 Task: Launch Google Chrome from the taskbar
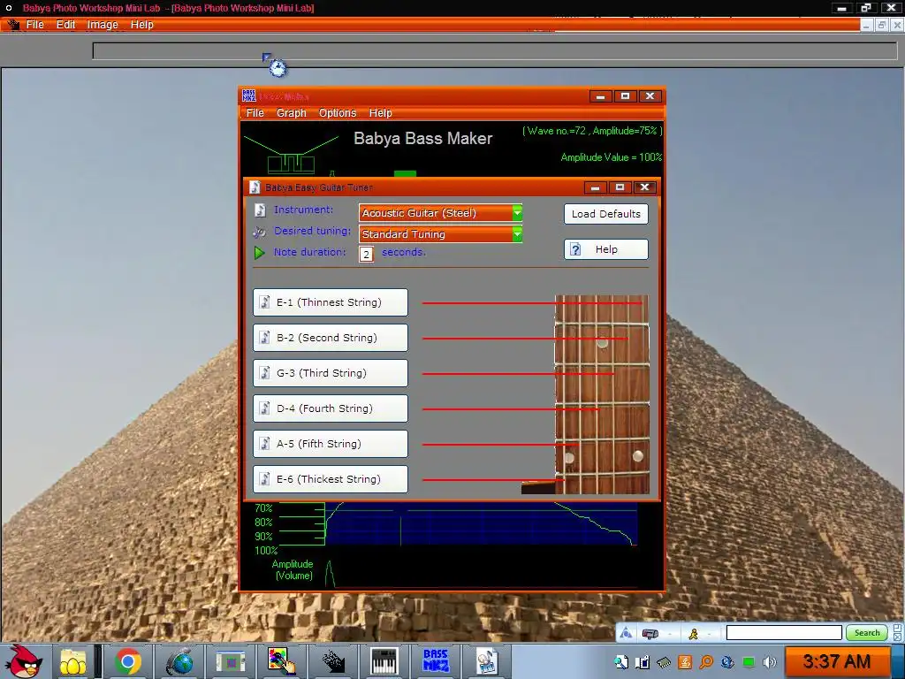[127, 661]
